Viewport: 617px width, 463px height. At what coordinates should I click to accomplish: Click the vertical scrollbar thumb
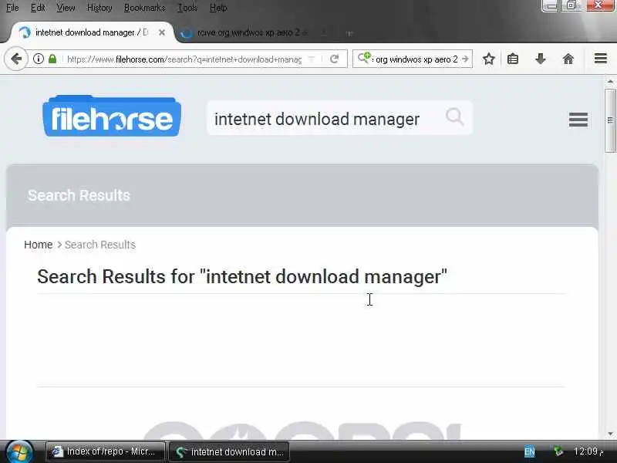[x=610, y=120]
